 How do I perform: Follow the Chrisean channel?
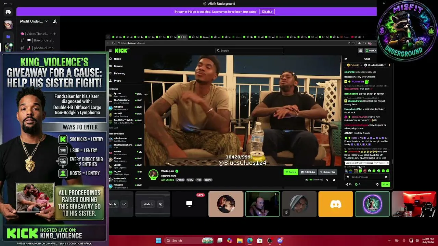291,172
